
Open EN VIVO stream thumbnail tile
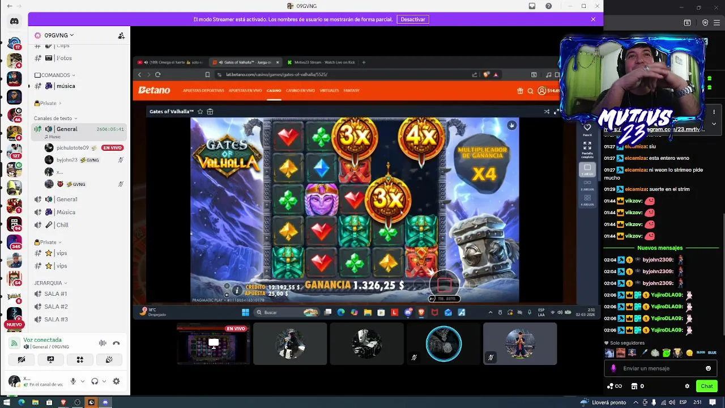[214, 344]
